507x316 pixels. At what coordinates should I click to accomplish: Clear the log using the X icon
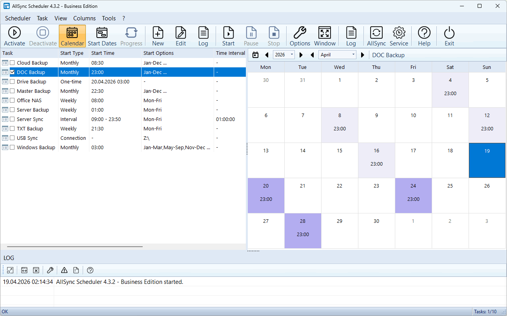[x=36, y=270]
